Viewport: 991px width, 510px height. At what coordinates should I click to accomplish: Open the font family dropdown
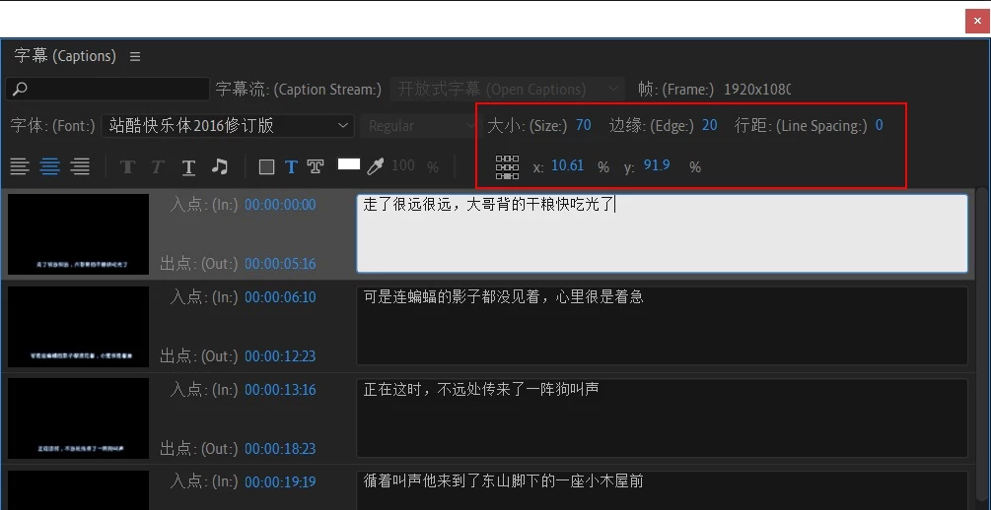coord(228,126)
